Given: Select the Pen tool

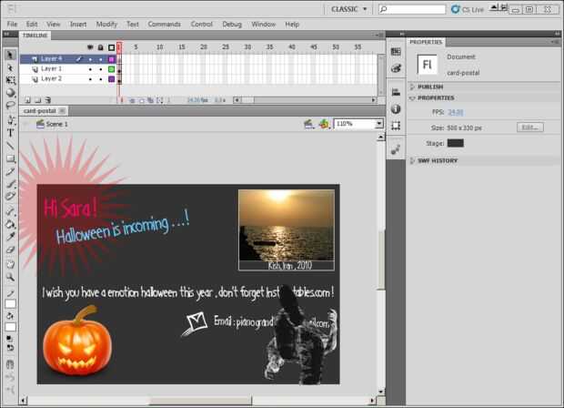Looking at the screenshot, I should click(10, 120).
